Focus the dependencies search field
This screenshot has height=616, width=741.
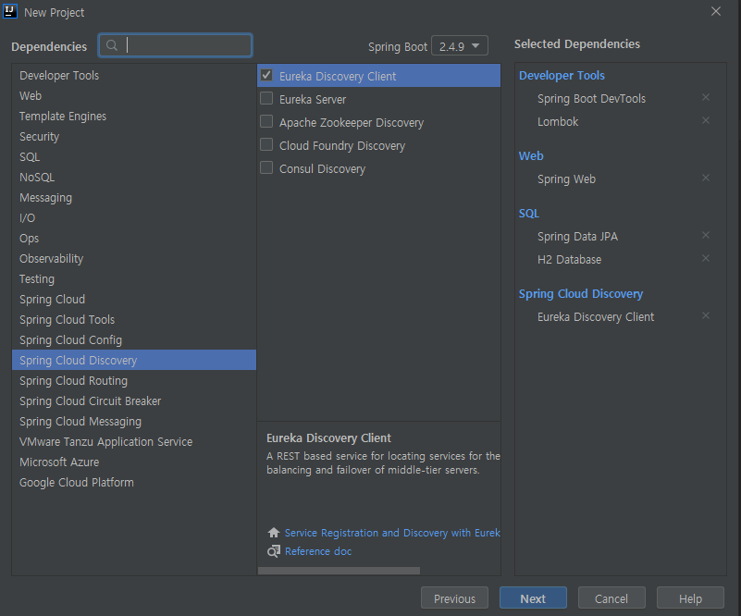tap(176, 45)
